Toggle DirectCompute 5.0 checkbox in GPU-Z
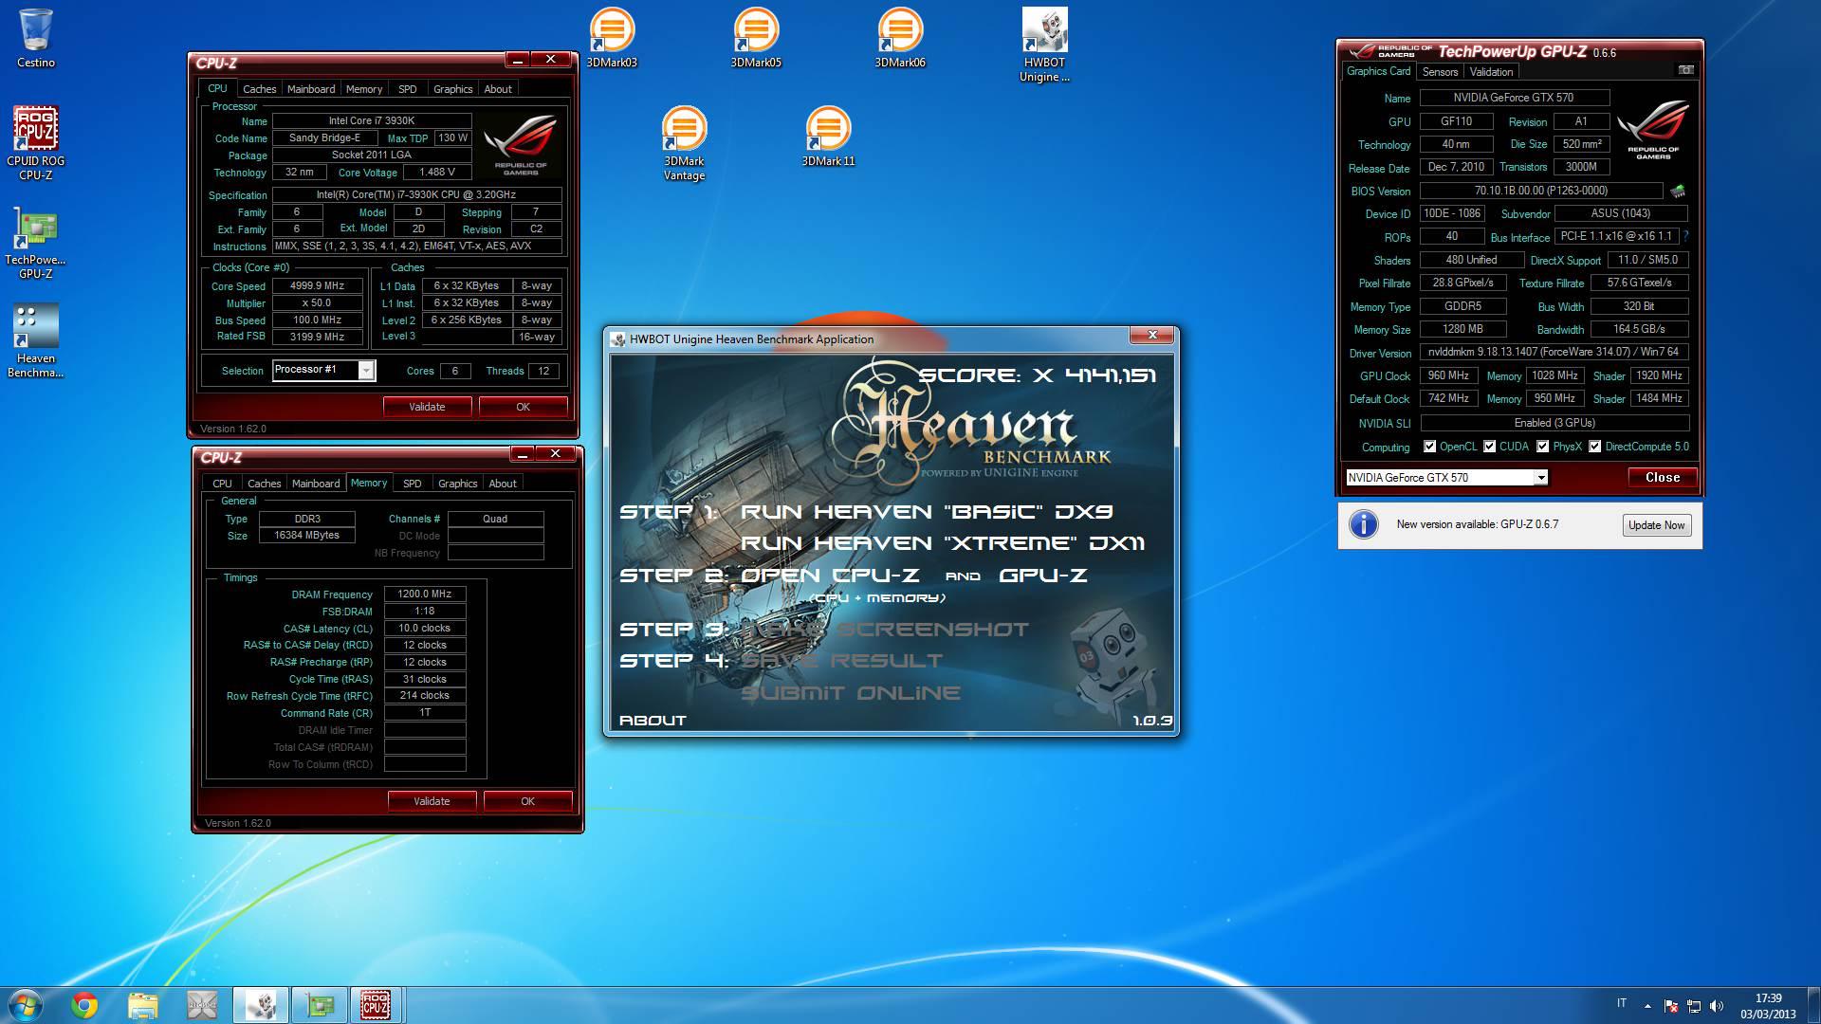Image resolution: width=1821 pixels, height=1024 pixels. point(1594,447)
